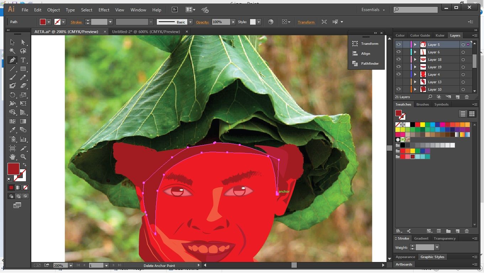The height and width of the screenshot is (273, 484).
Task: Open the Transform floating panel button
Action: pyautogui.click(x=366, y=43)
